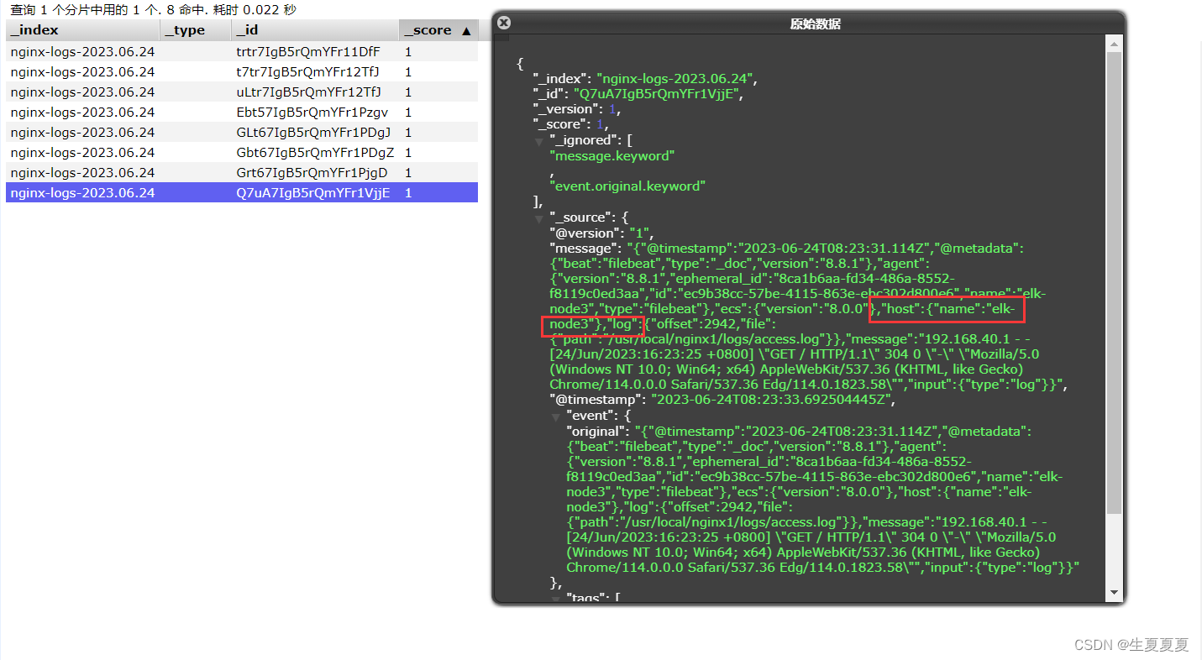Click "_version" key in raw JSON

click(568, 110)
